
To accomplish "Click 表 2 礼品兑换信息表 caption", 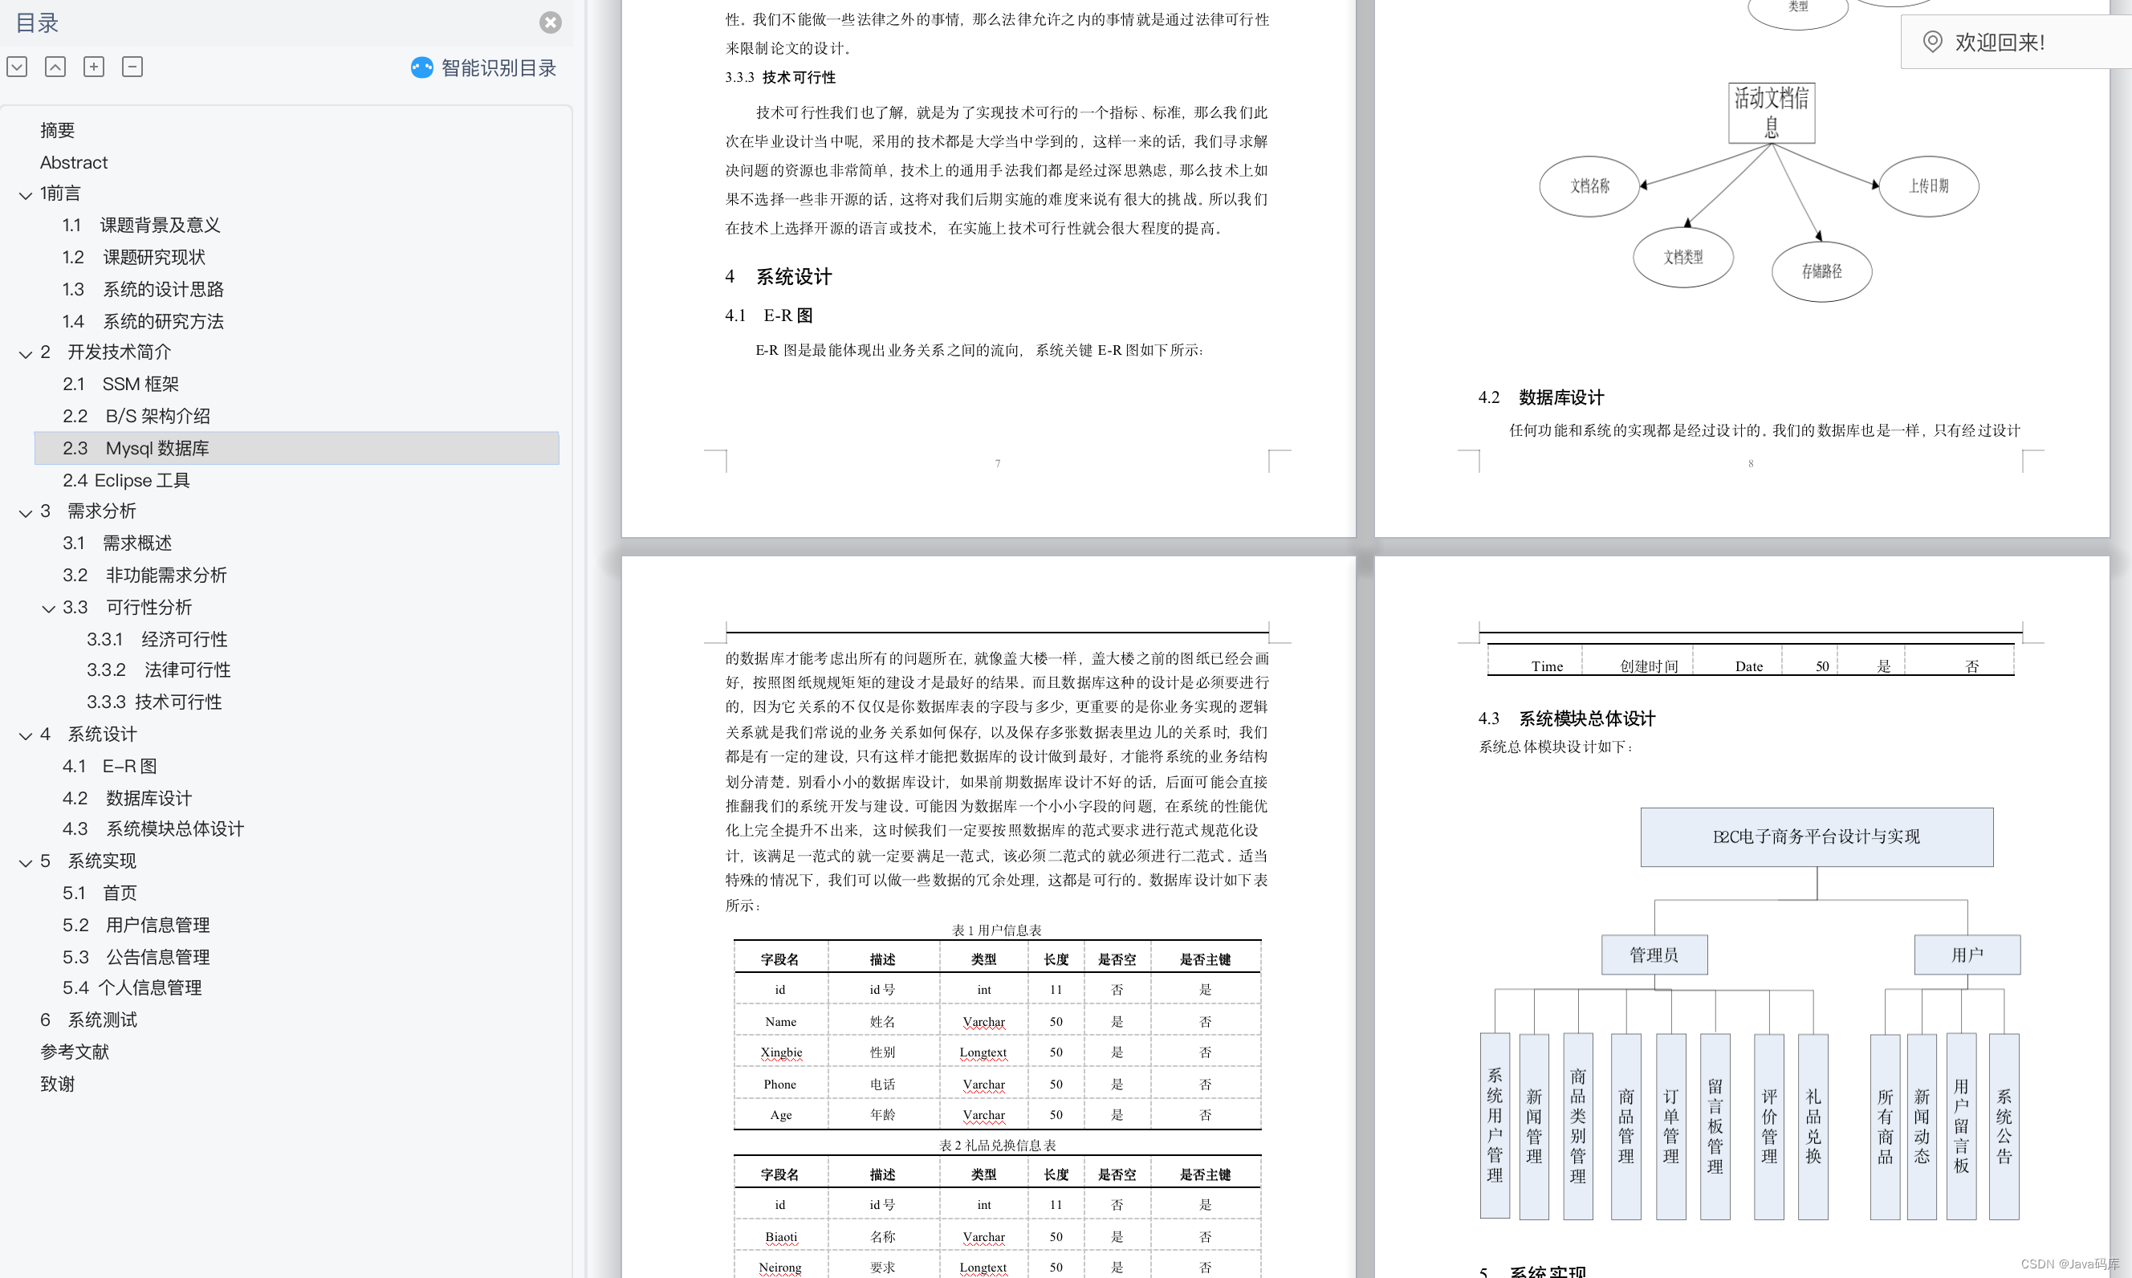I will tap(997, 1146).
